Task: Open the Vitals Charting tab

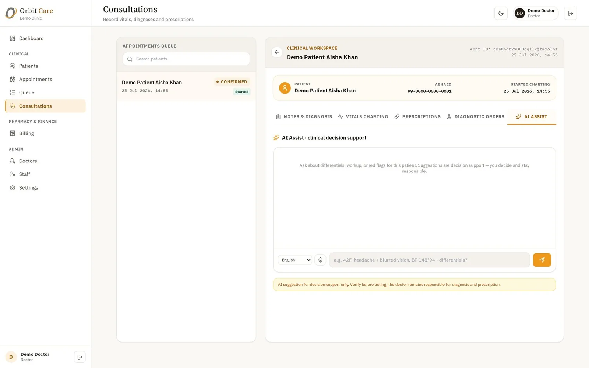Action: 363,117
